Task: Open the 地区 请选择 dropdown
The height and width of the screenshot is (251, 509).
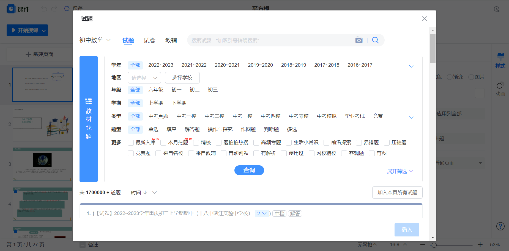Action: pyautogui.click(x=144, y=78)
